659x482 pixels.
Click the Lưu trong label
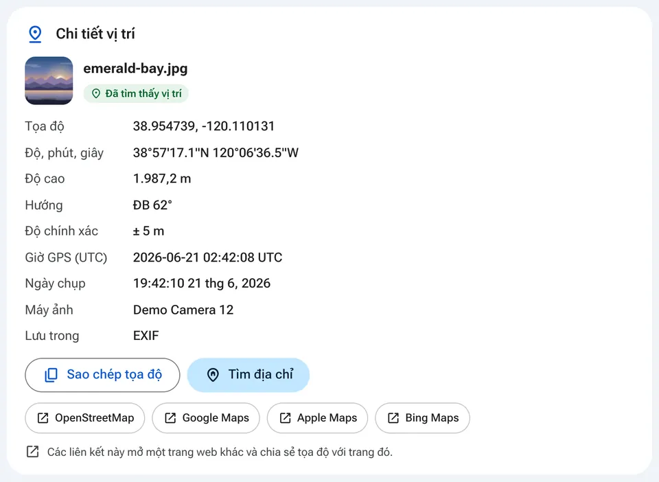52,336
